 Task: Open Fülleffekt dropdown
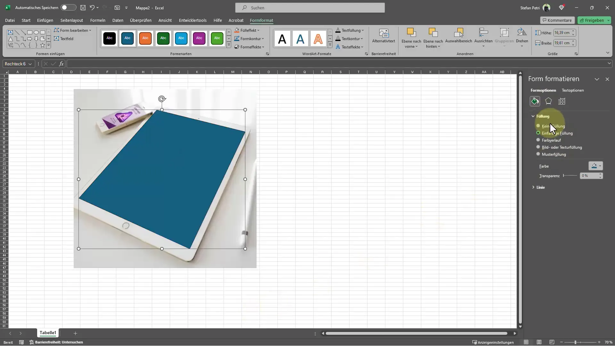coord(247,30)
